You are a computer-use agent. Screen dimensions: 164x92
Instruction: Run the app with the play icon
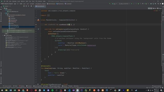coord(132,4)
